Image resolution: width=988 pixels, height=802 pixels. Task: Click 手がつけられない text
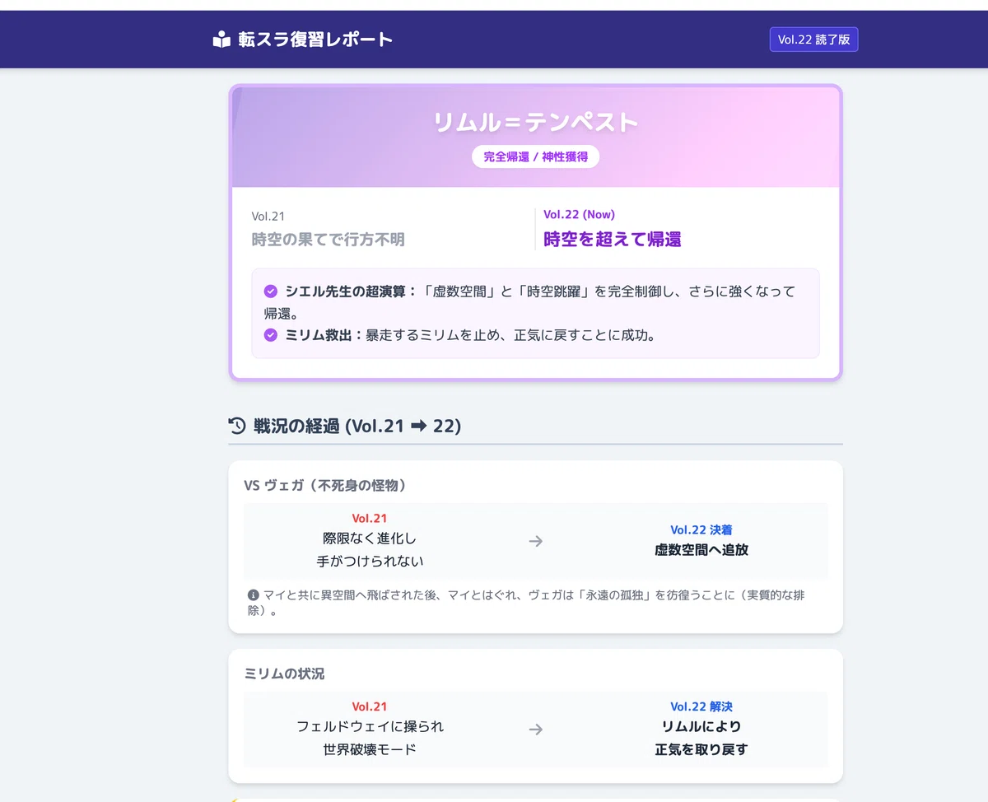click(x=370, y=562)
